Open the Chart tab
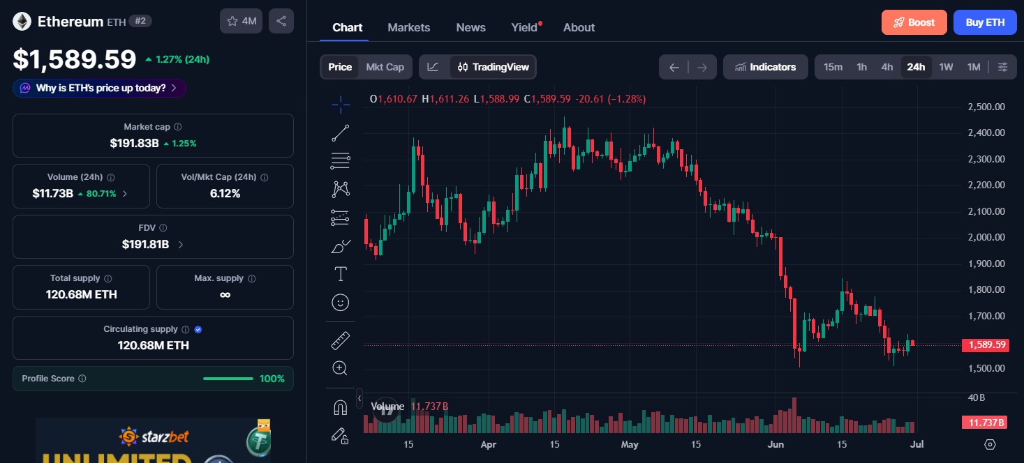This screenshot has height=463, width=1024. 347,27
